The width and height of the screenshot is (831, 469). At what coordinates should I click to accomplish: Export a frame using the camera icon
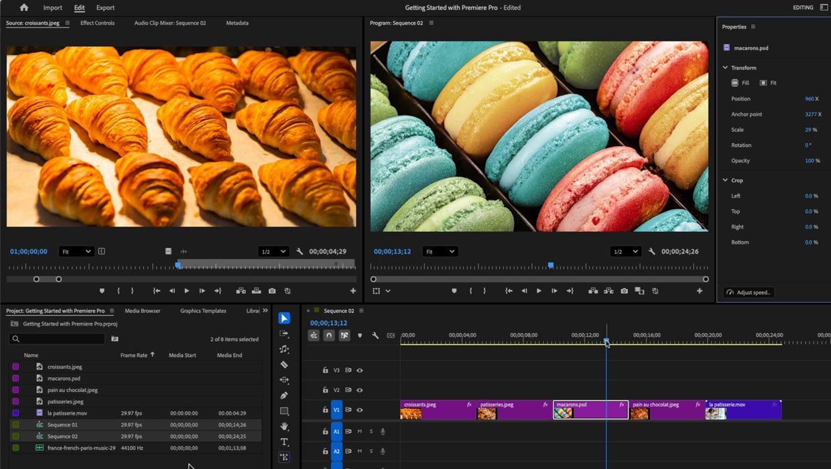pos(624,291)
